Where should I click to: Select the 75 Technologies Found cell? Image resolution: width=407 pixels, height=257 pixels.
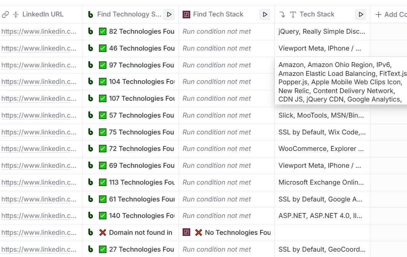pos(130,132)
